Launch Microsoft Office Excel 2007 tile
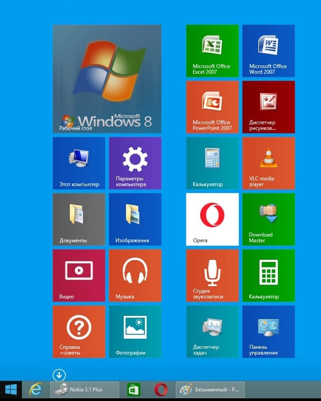321x401 pixels. (212, 51)
